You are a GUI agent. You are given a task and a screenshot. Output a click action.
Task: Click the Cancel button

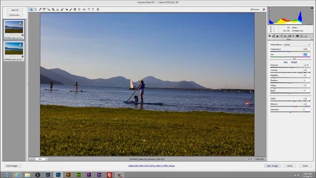pos(289,166)
